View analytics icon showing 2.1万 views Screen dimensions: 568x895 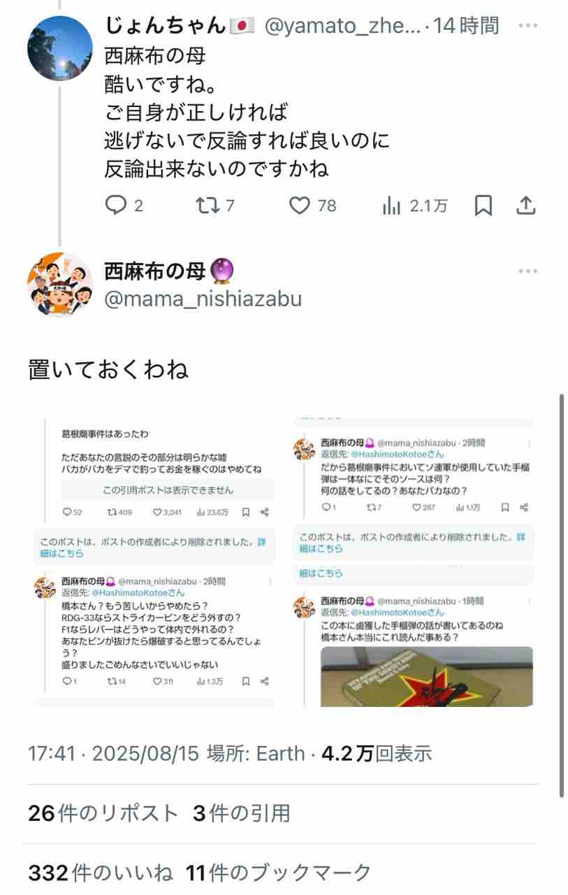pyautogui.click(x=391, y=206)
